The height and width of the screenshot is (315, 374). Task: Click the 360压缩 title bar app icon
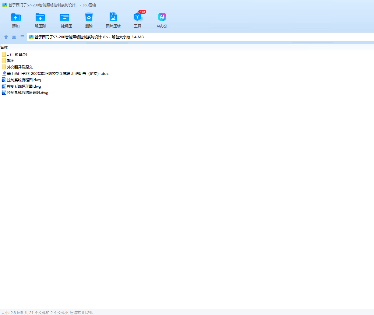click(5, 5)
